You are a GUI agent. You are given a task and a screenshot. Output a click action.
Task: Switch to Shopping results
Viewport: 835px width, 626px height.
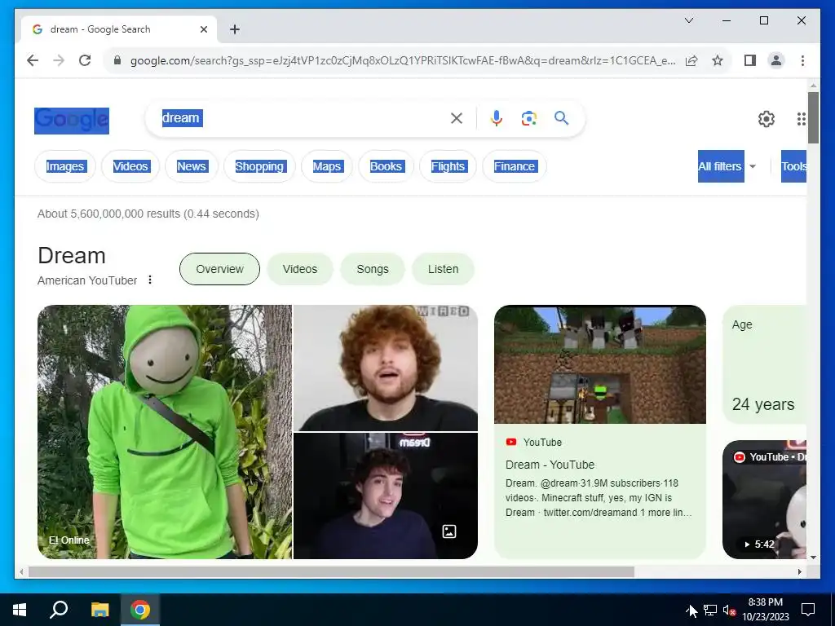click(259, 166)
